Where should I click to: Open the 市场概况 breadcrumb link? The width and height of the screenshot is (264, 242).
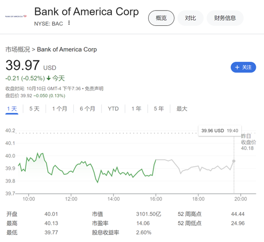18,50
